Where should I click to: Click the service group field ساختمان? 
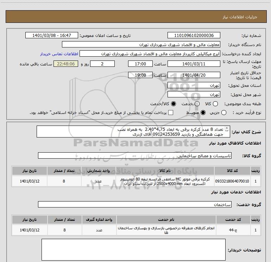point(135,204)
